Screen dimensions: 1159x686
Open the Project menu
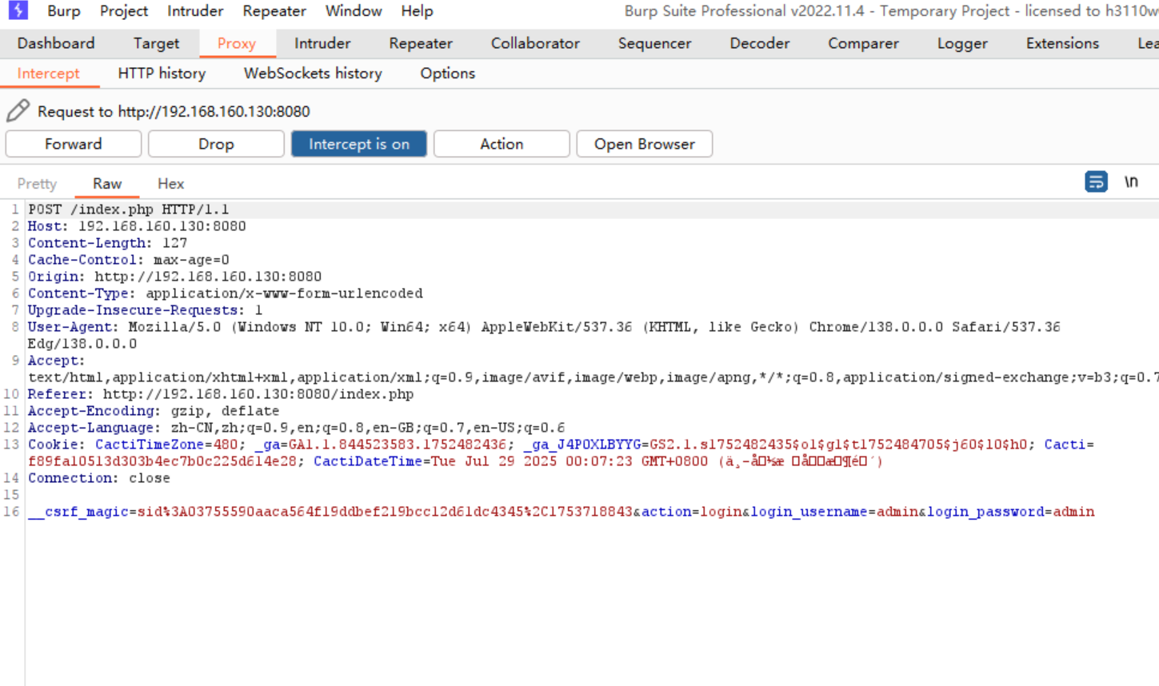124,11
